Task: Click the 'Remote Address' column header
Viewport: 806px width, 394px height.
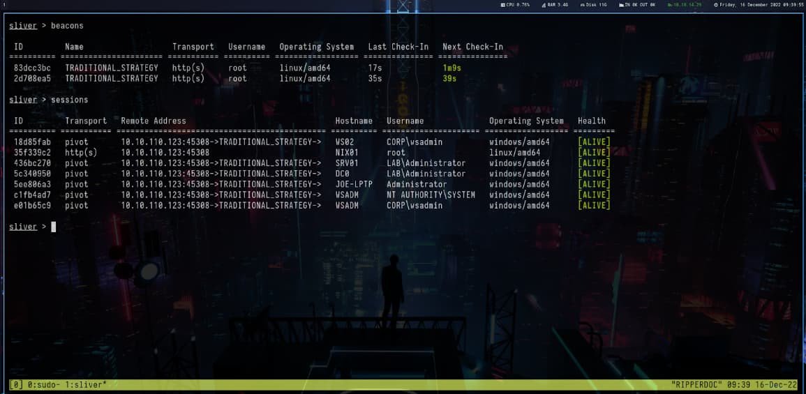Action: click(x=154, y=121)
